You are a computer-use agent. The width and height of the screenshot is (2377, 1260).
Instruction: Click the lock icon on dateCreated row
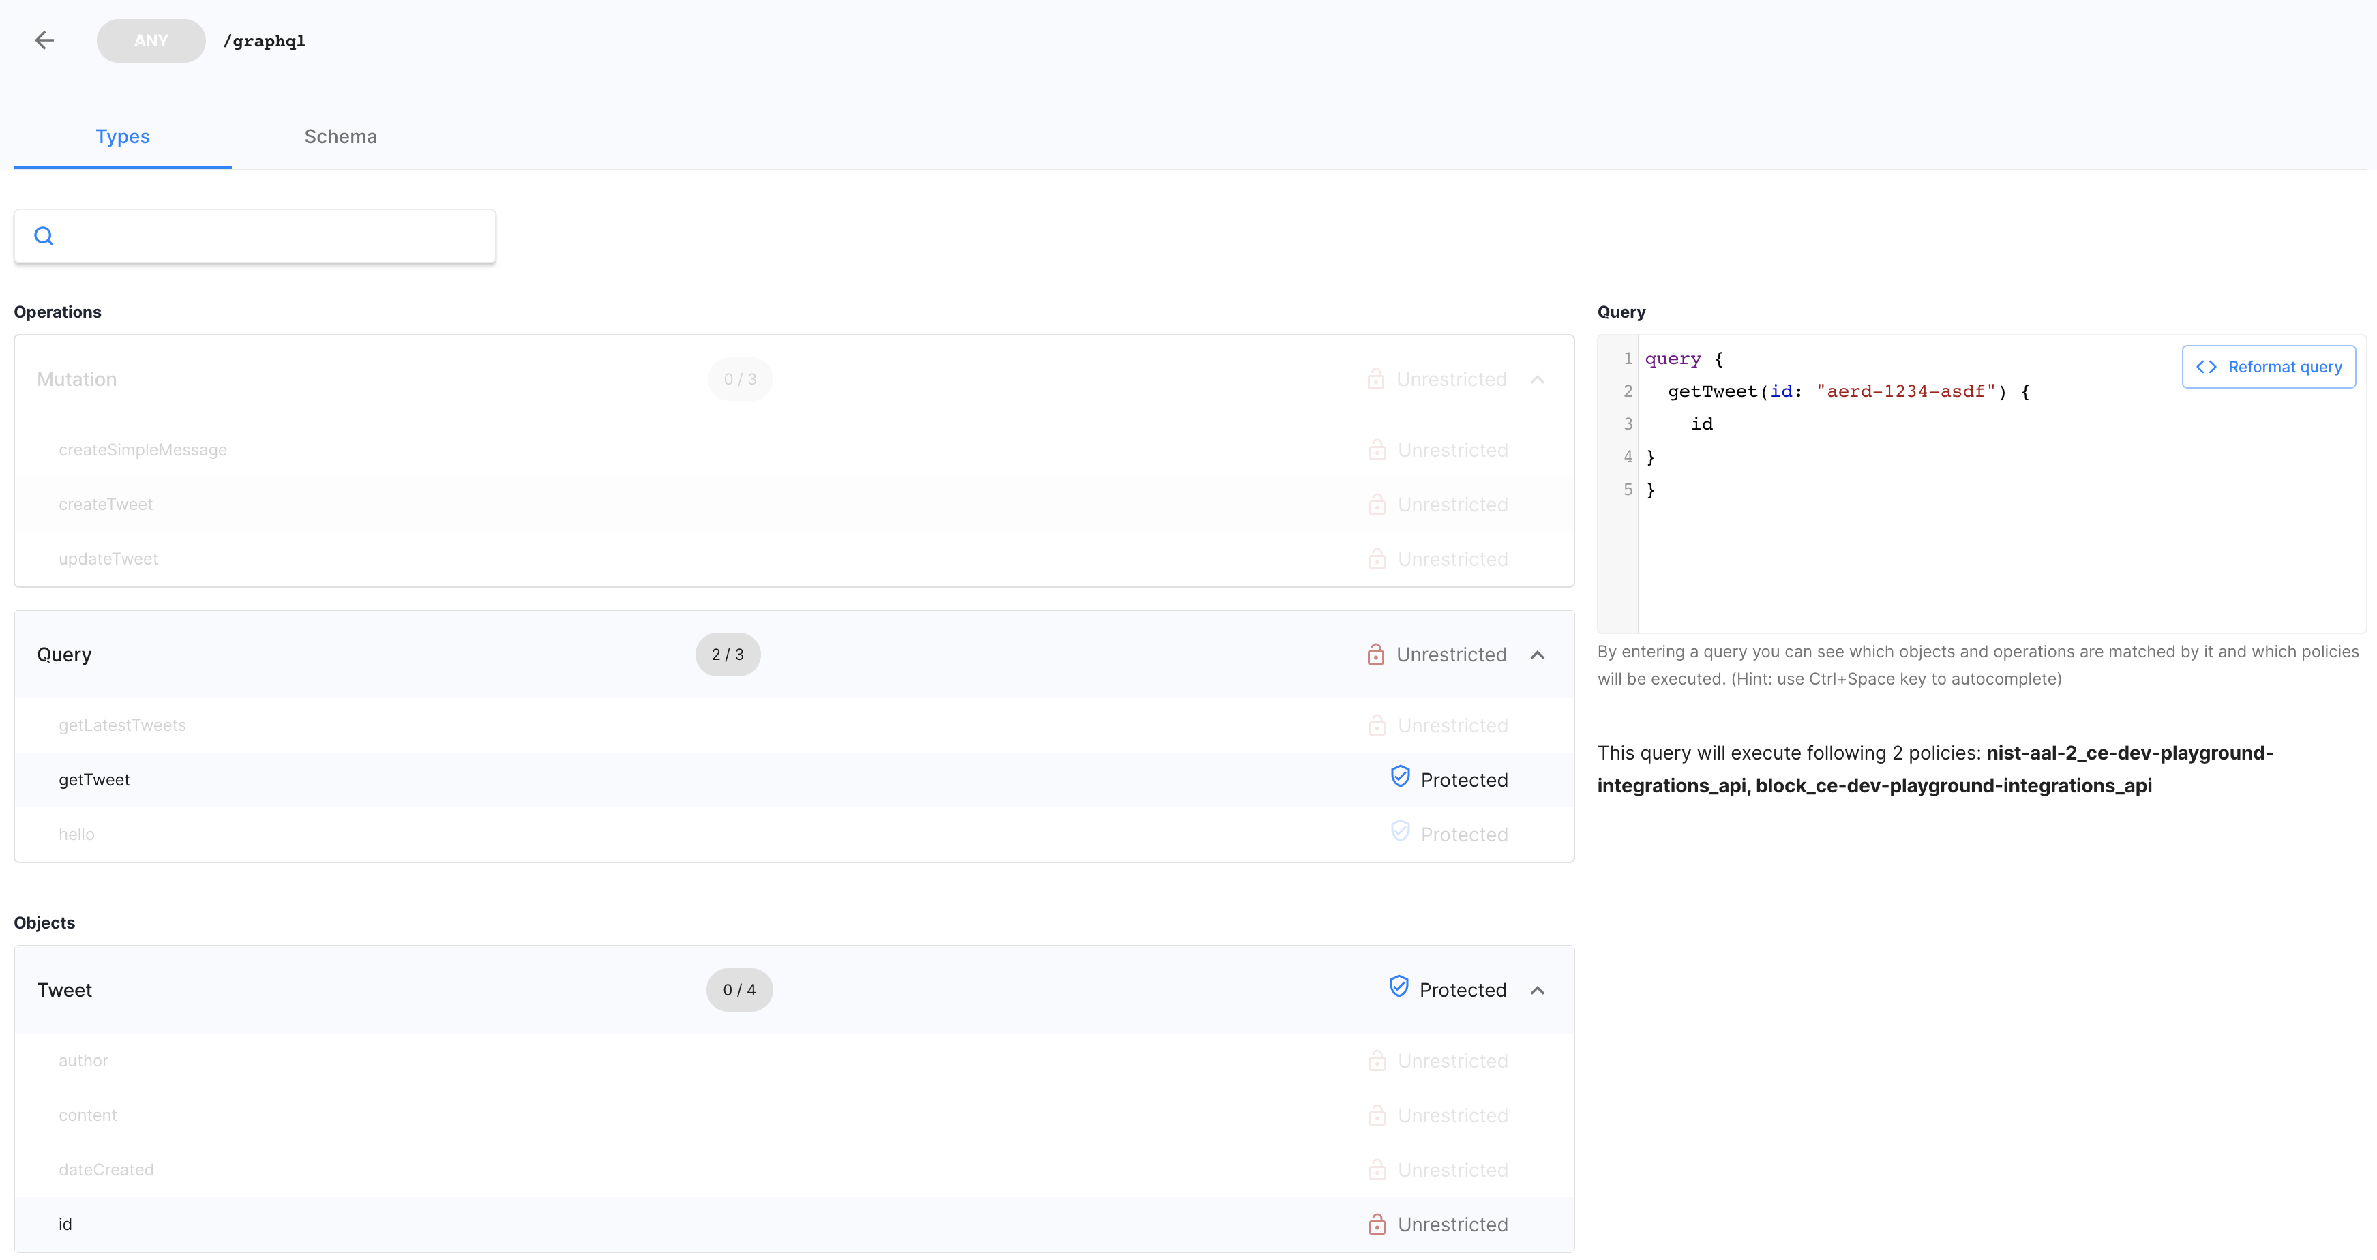click(x=1377, y=1169)
